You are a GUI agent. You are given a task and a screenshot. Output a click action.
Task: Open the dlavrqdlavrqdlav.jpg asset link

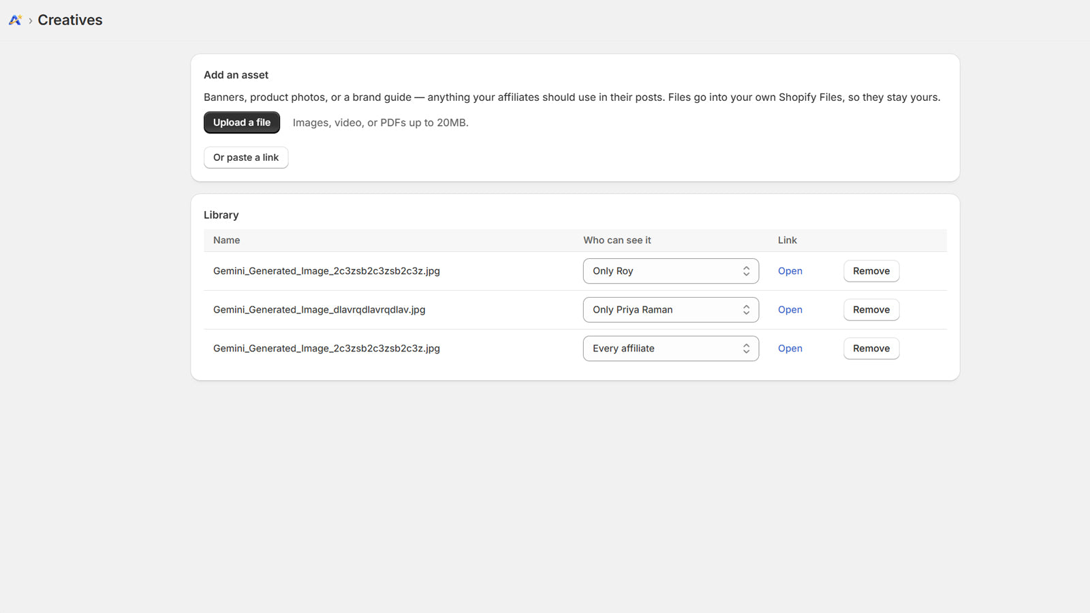(790, 310)
